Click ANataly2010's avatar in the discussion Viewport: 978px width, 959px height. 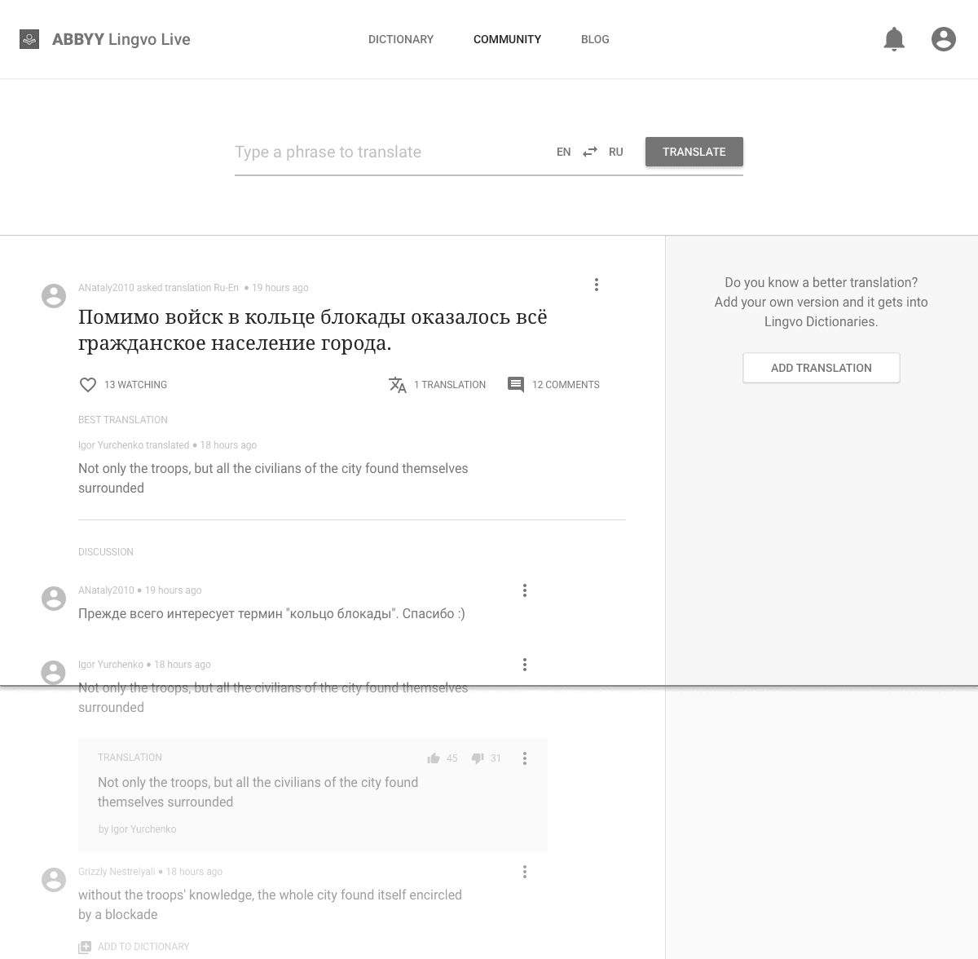click(54, 599)
